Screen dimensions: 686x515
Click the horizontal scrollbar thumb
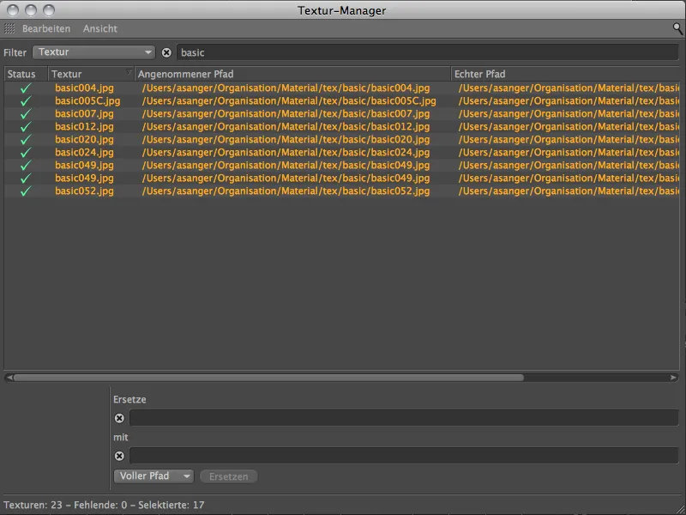click(x=268, y=378)
